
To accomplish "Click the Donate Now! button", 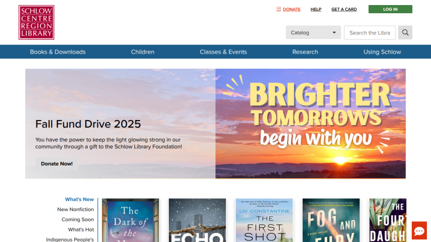I will pos(57,164).
